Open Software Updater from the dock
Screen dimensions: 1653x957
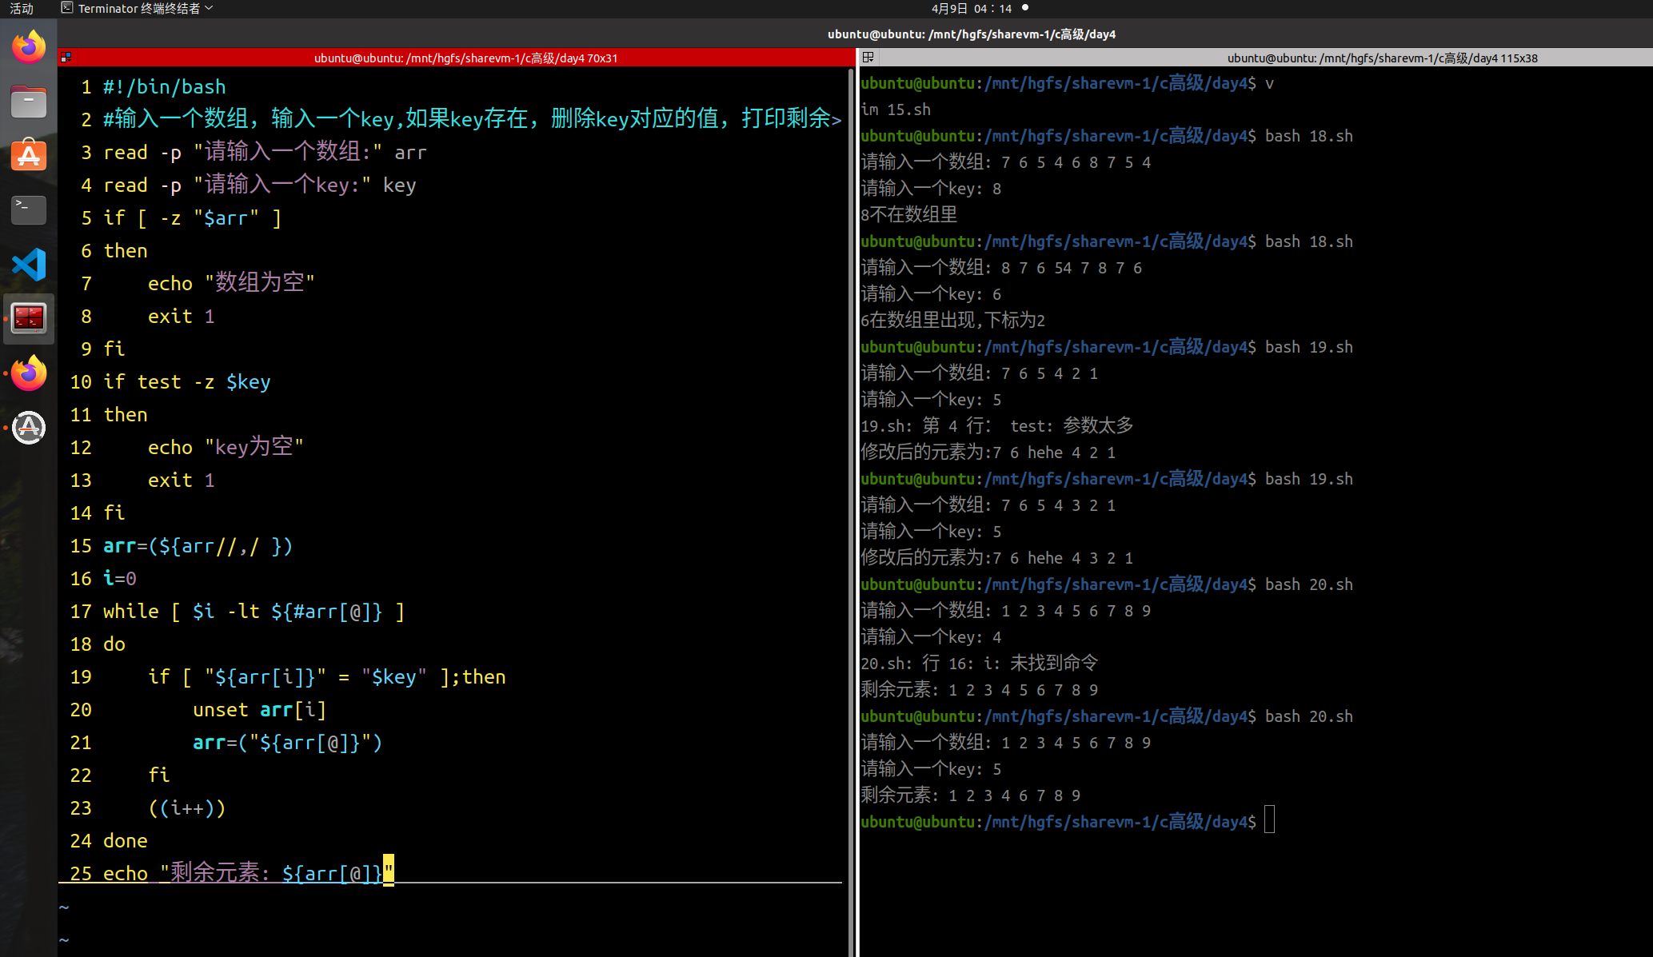pos(29,428)
